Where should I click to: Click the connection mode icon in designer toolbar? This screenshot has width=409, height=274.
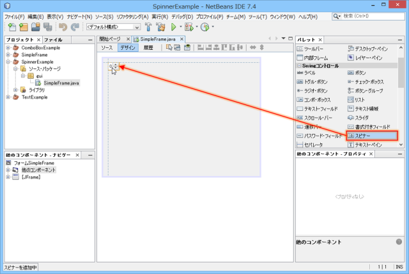tap(178, 47)
